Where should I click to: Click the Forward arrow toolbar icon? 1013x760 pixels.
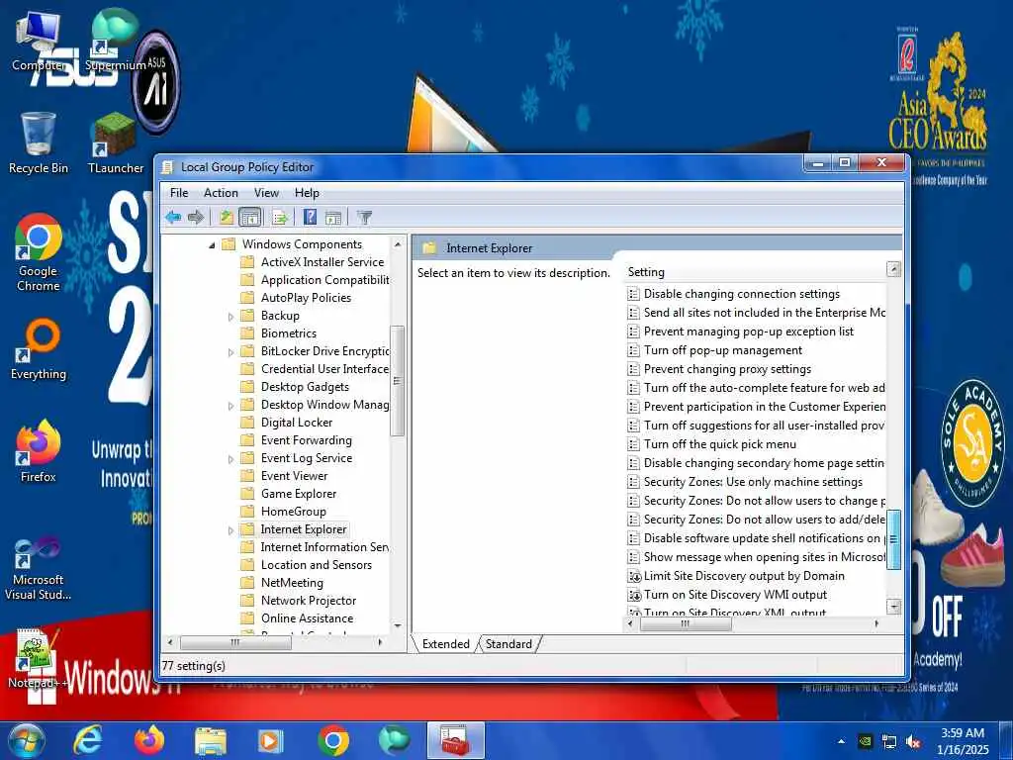point(195,217)
